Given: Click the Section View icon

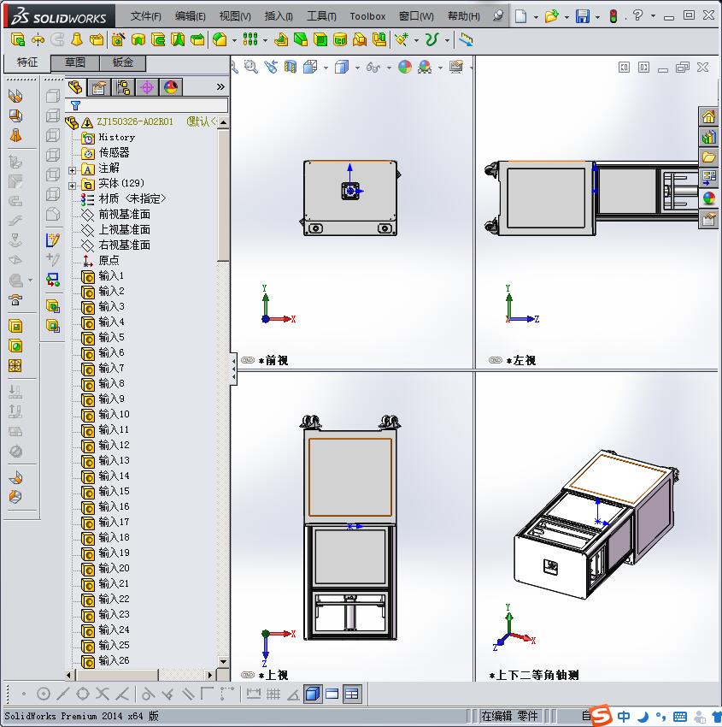Looking at the screenshot, I should [x=291, y=68].
